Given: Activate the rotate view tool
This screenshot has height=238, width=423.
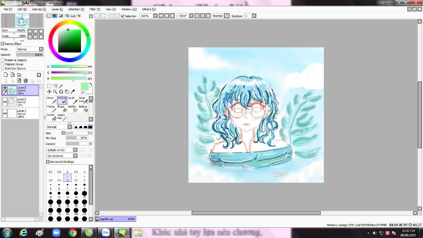Looking at the screenshot, I should [x=61, y=92].
